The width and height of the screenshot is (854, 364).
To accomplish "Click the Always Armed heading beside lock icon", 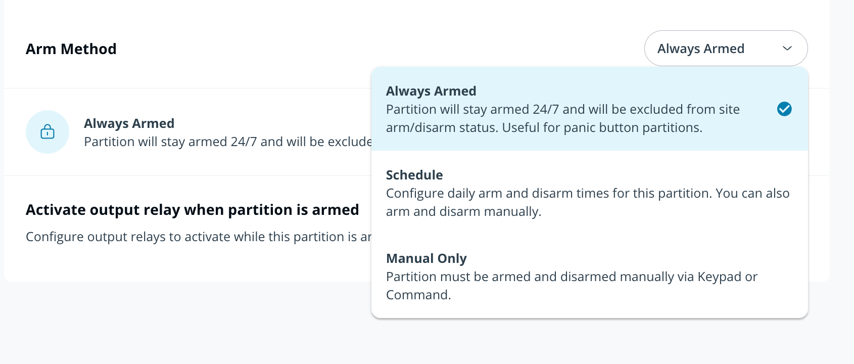I will pyautogui.click(x=129, y=123).
